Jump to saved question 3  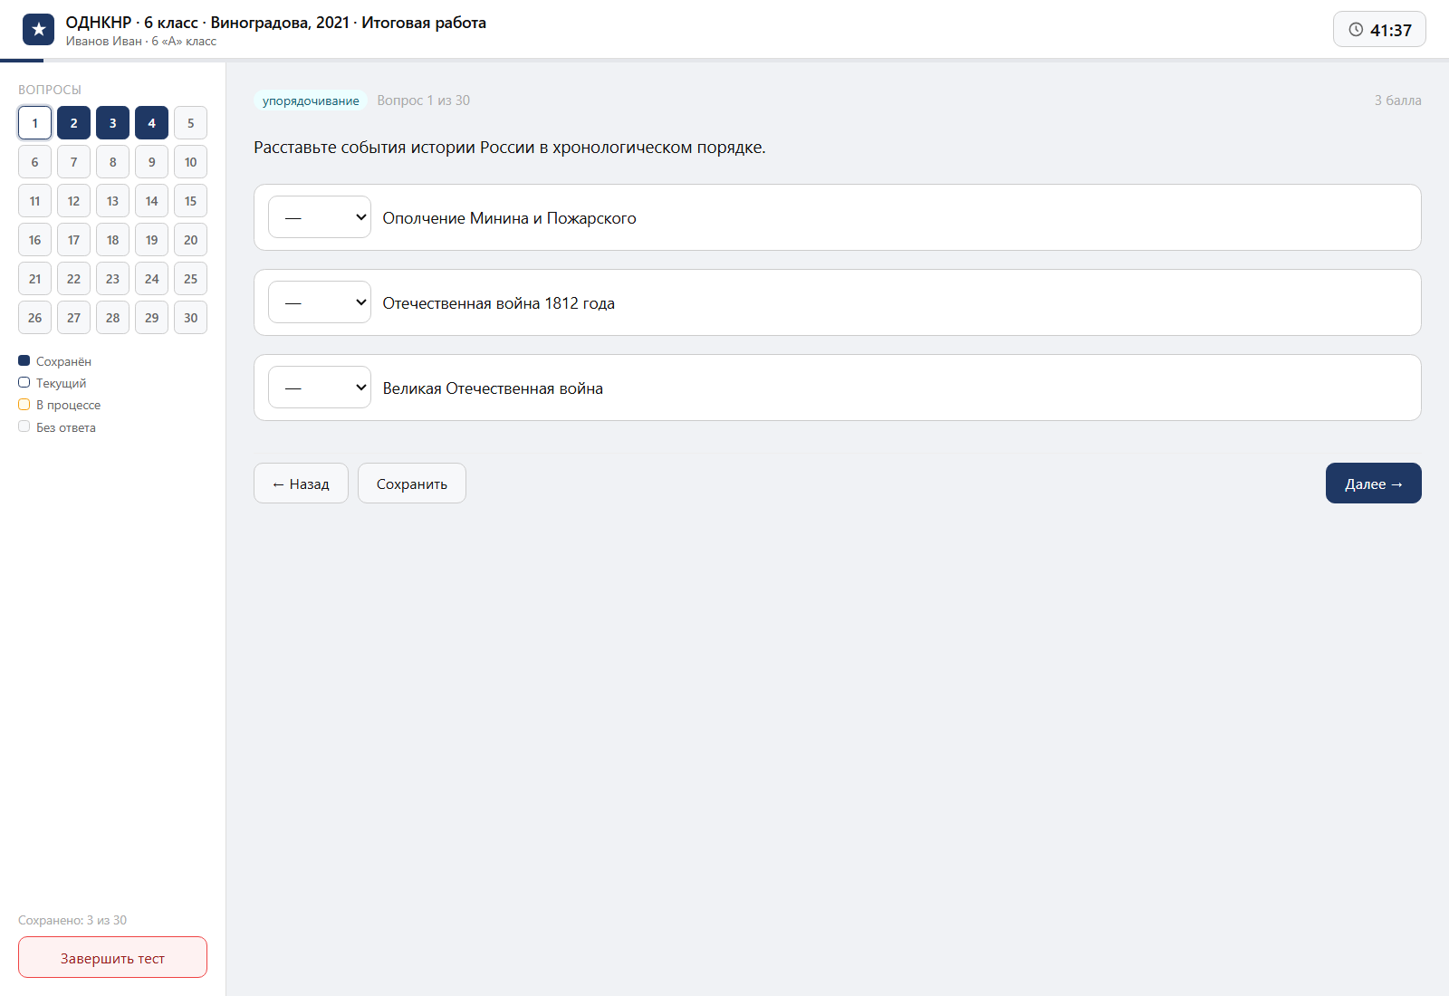[112, 123]
